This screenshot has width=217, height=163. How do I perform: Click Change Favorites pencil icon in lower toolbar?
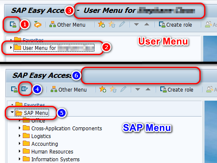click(123, 89)
